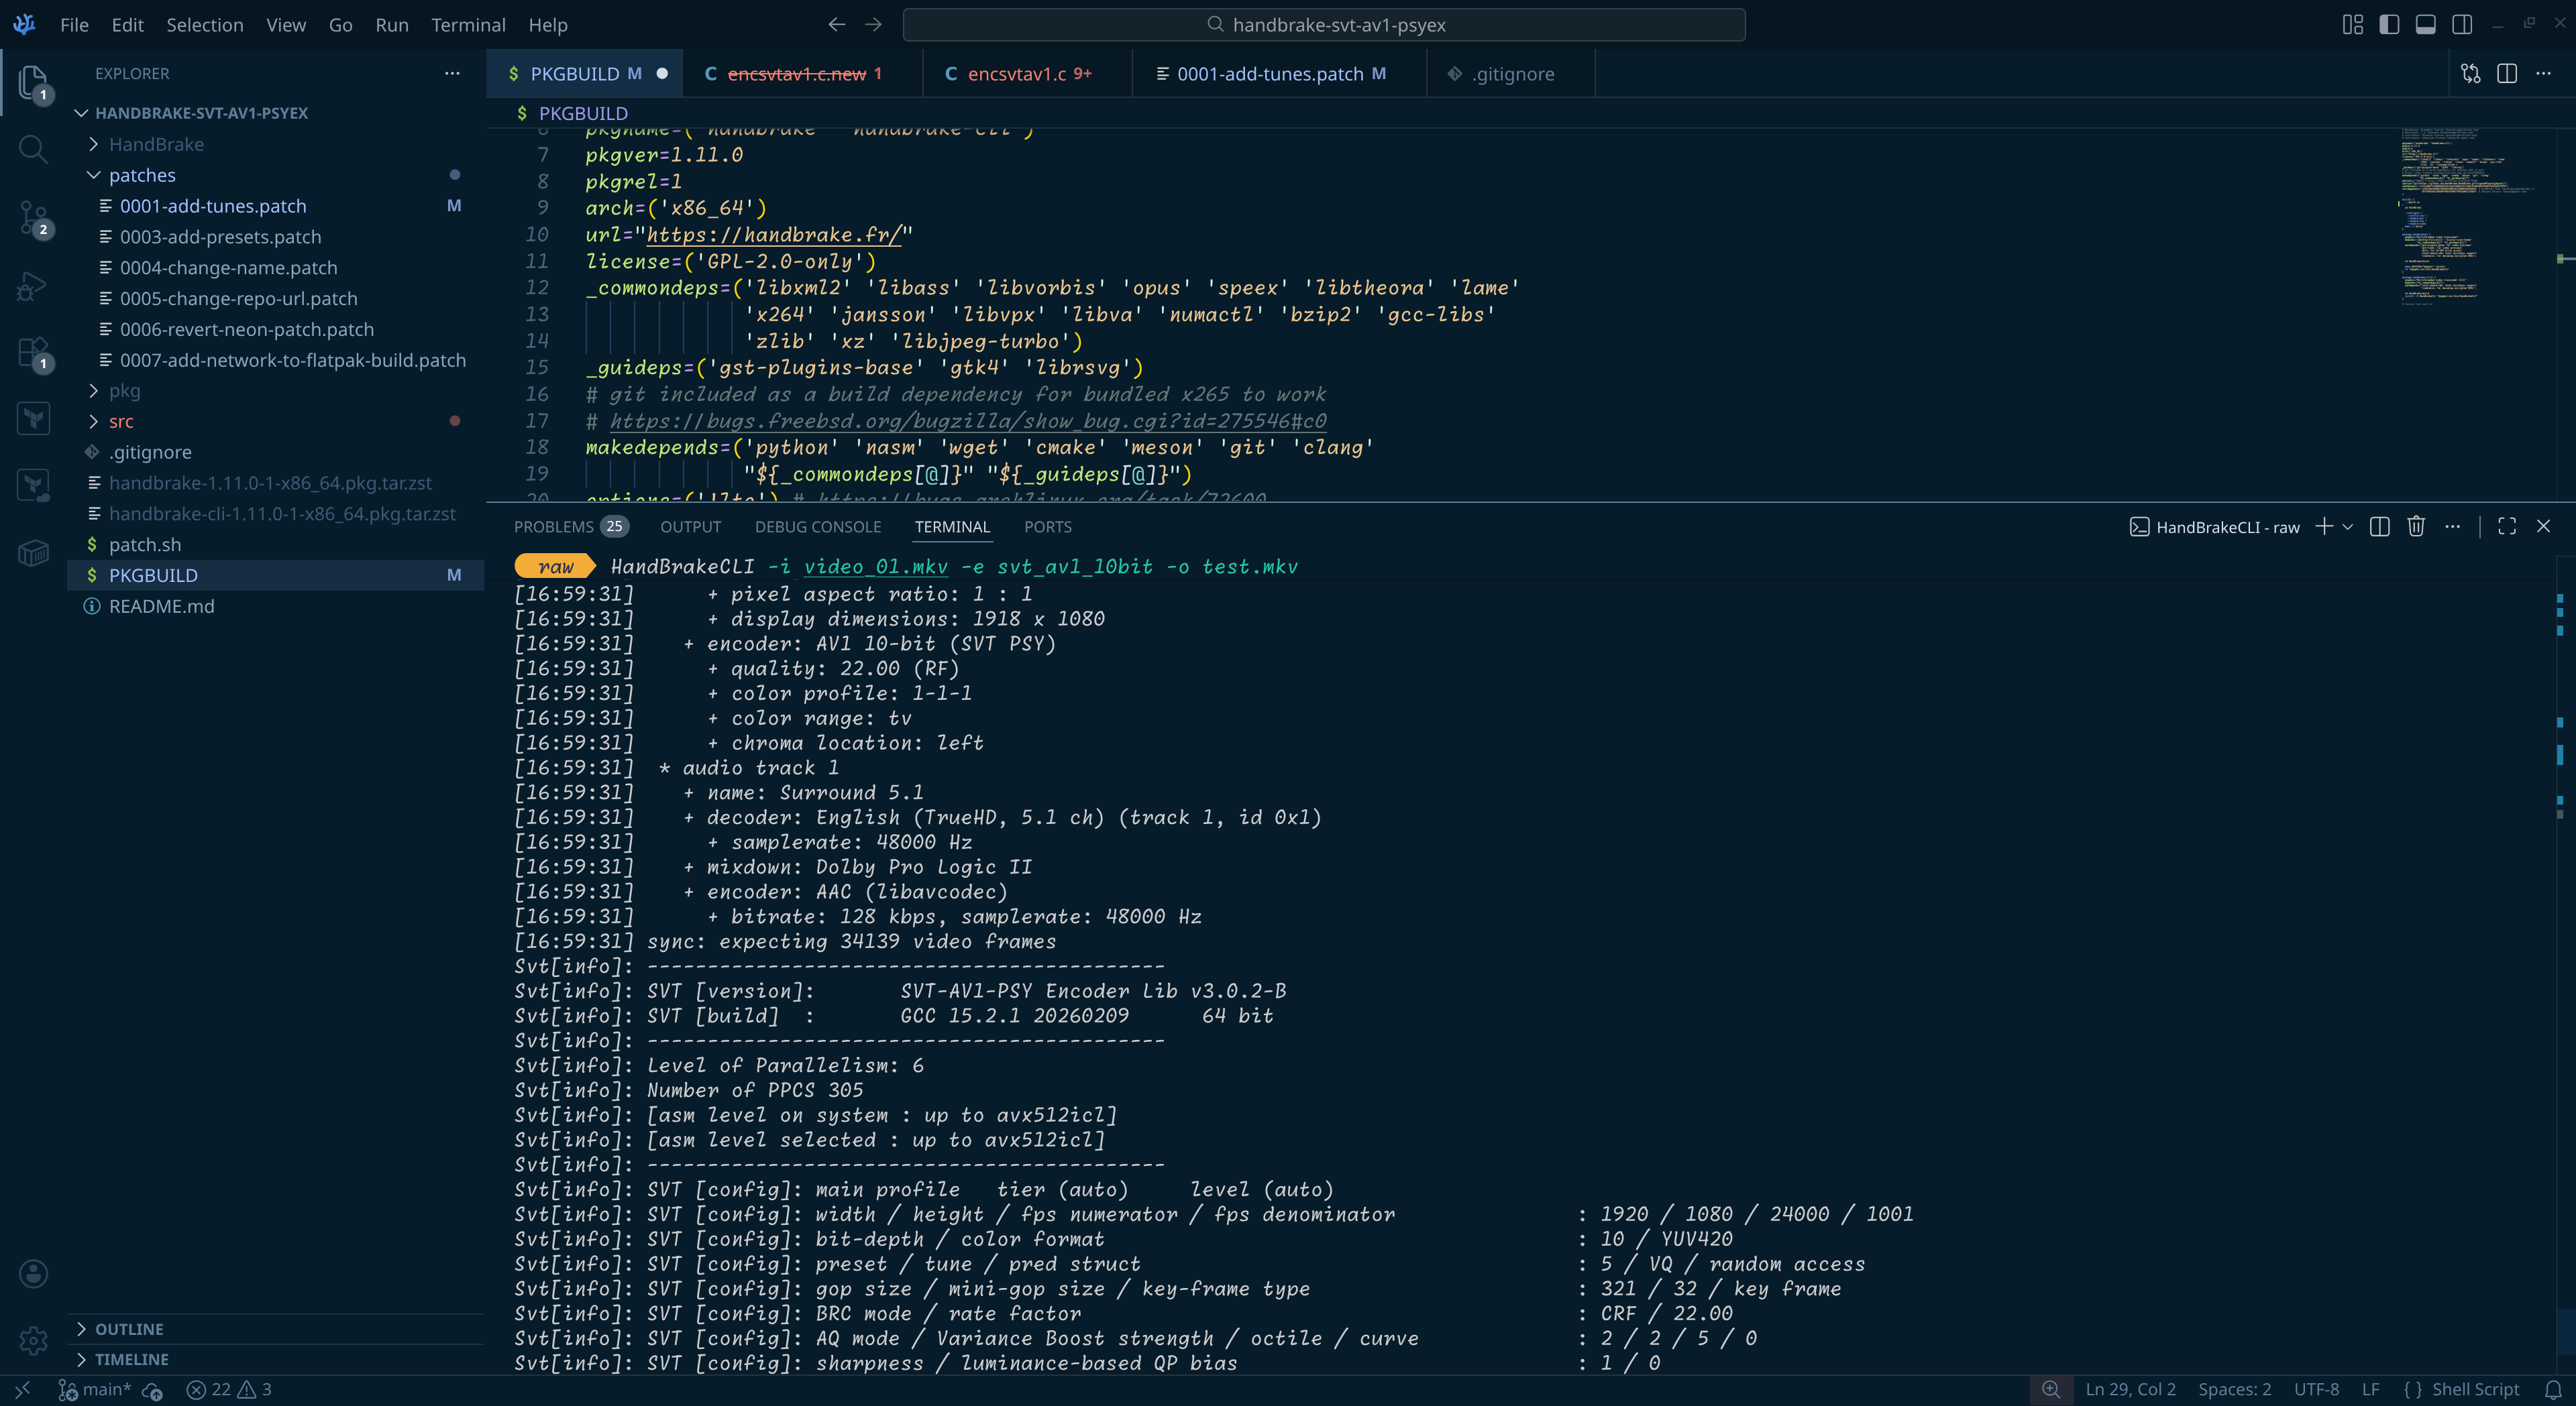Kill terminal with trash icon
Screen dimensions: 2576x1406
pyautogui.click(x=2416, y=526)
